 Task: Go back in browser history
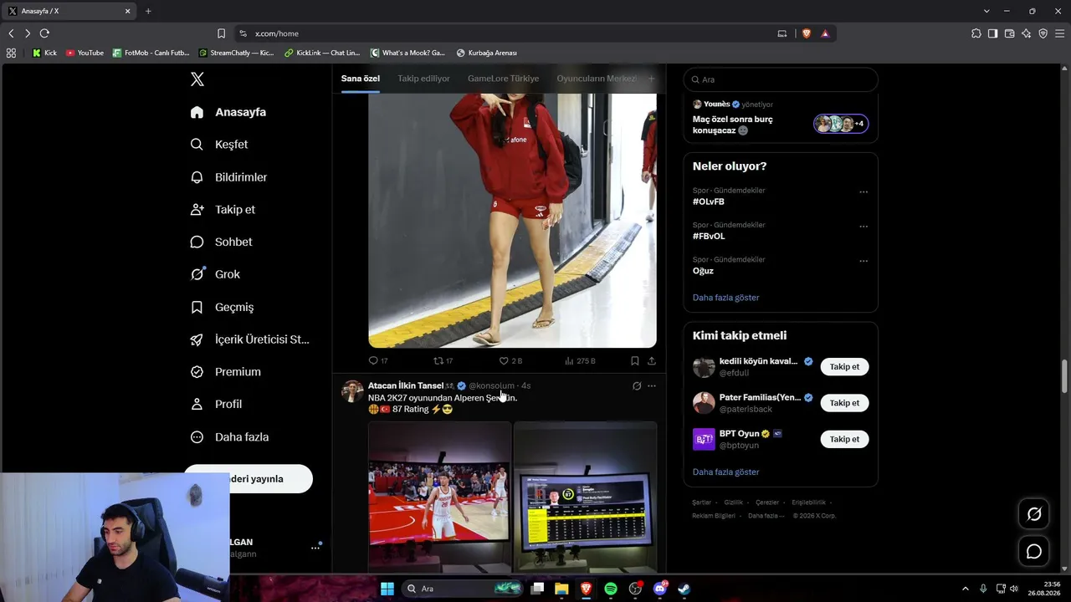(11, 33)
